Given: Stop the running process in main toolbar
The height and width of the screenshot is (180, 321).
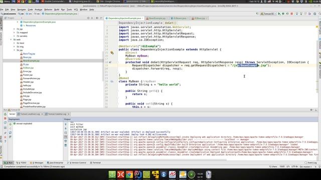Looking at the screenshot, I should pyautogui.click(x=292, y=13).
